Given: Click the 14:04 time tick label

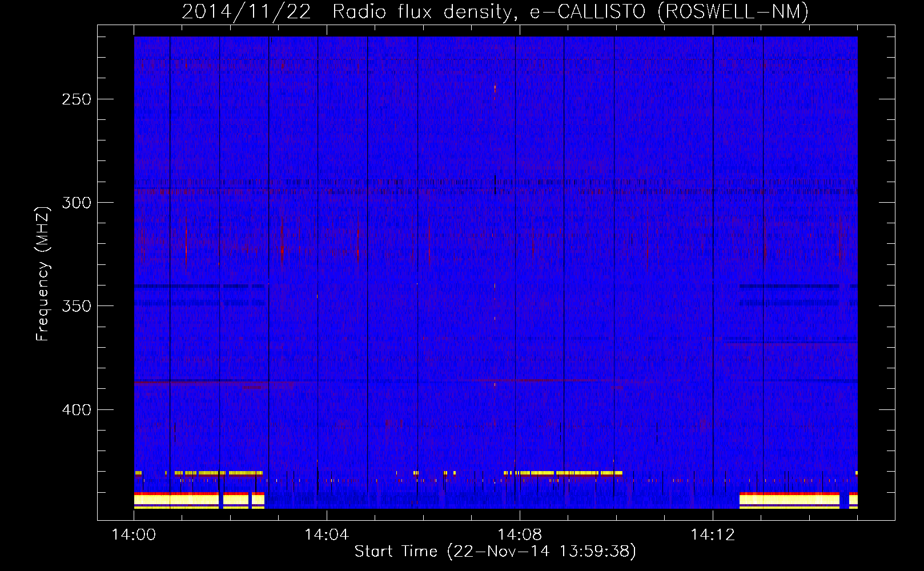Looking at the screenshot, I should 327,535.
